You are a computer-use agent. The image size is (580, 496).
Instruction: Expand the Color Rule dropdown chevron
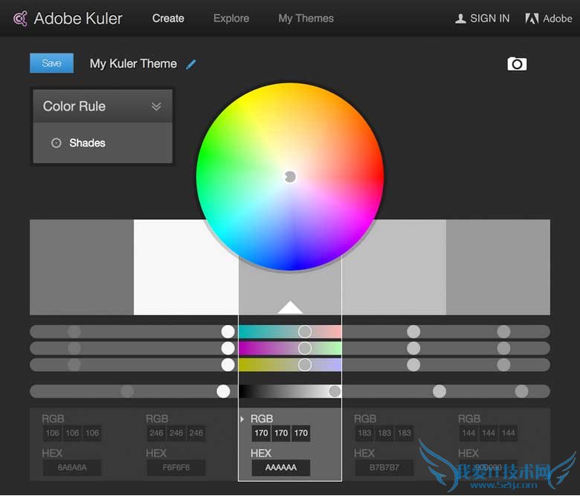pos(156,106)
